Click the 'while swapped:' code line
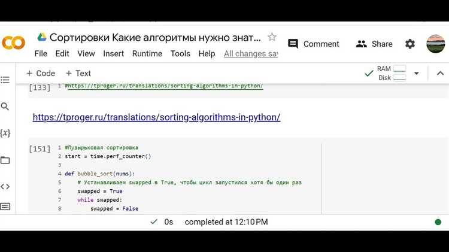Image resolution: width=449 pixels, height=252 pixels. click(99, 200)
